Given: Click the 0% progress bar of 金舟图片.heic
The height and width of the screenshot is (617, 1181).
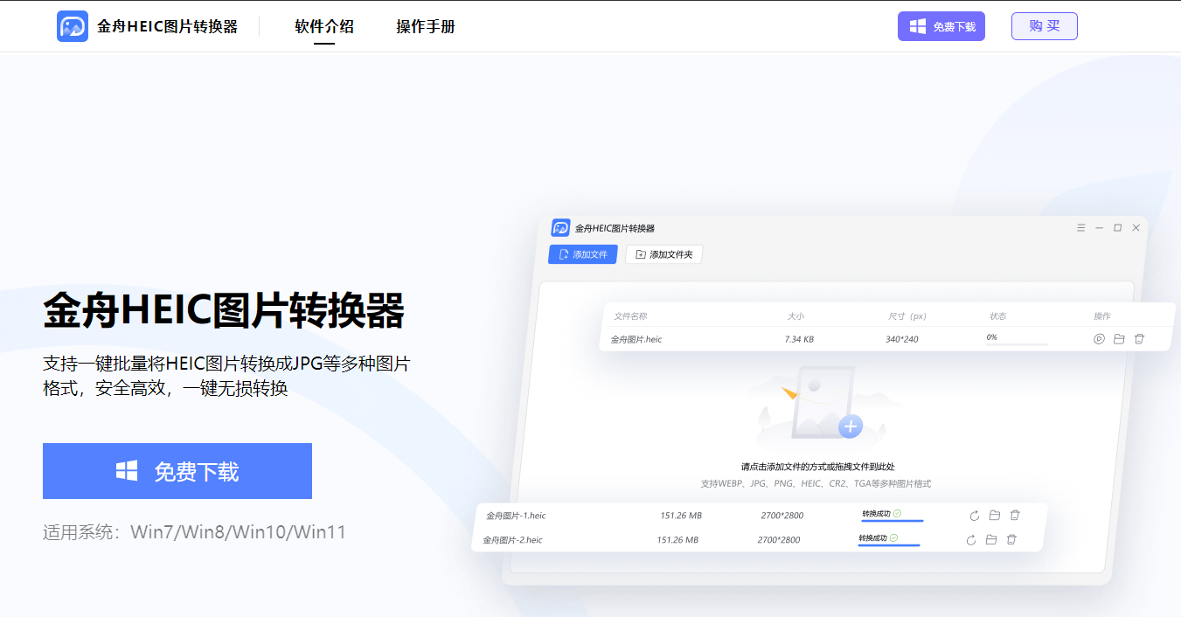Looking at the screenshot, I should [1016, 344].
